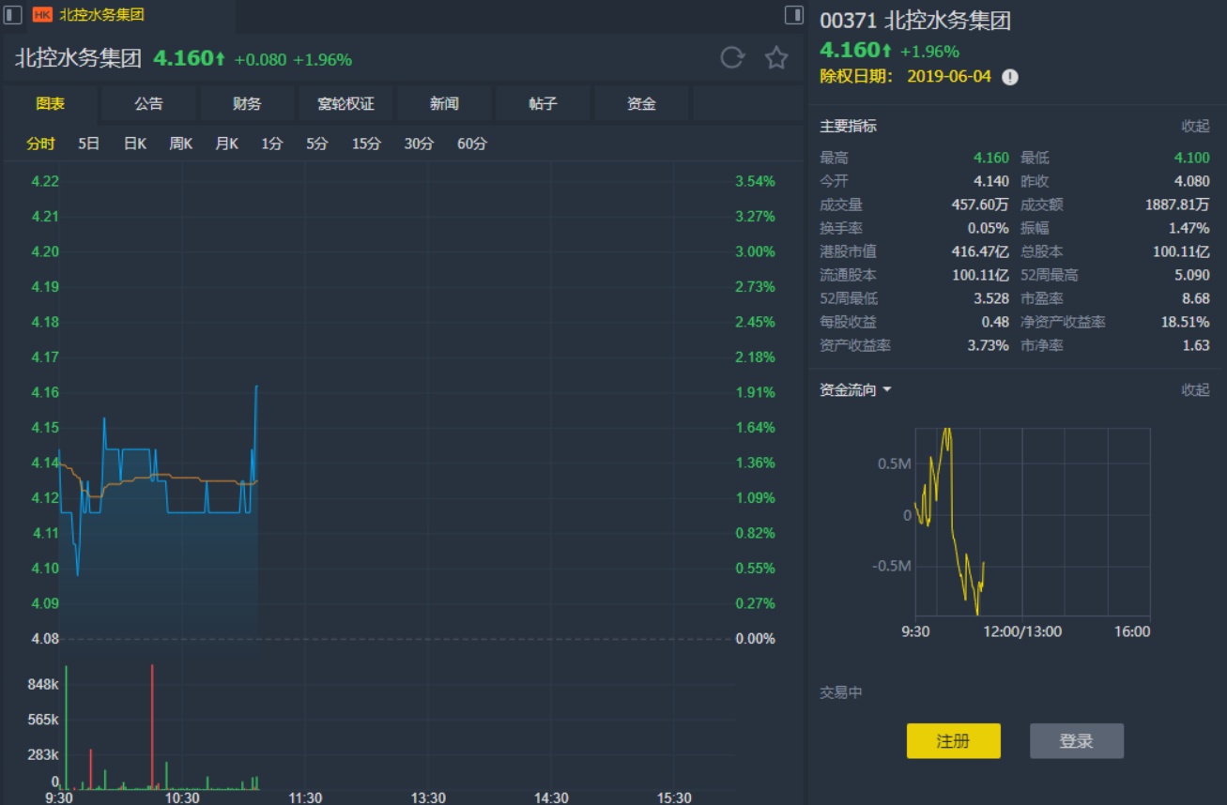Click the 最低 value 4.100
This screenshot has width=1227, height=805.
coord(1191,158)
